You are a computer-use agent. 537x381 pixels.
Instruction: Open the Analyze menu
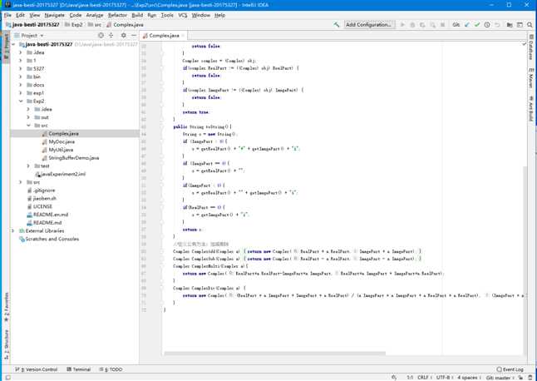coord(95,15)
